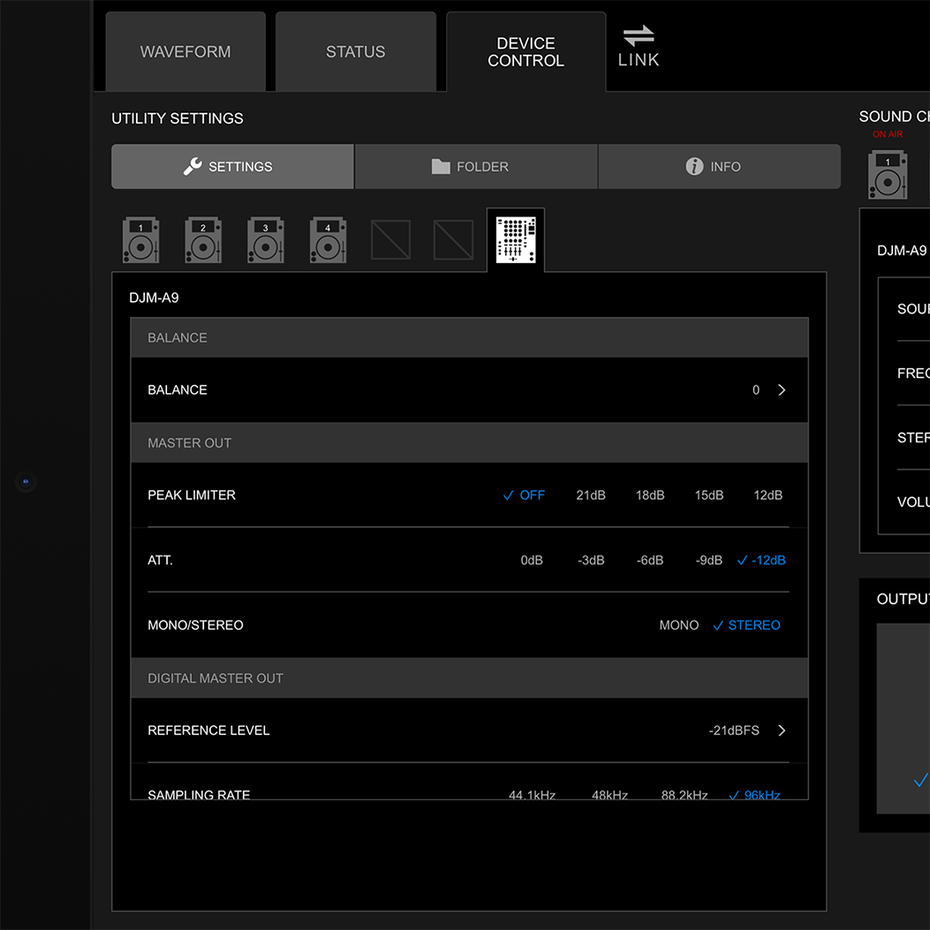Click the ON AIR player 1 icon
Screen dimensions: 930x930
(x=888, y=174)
